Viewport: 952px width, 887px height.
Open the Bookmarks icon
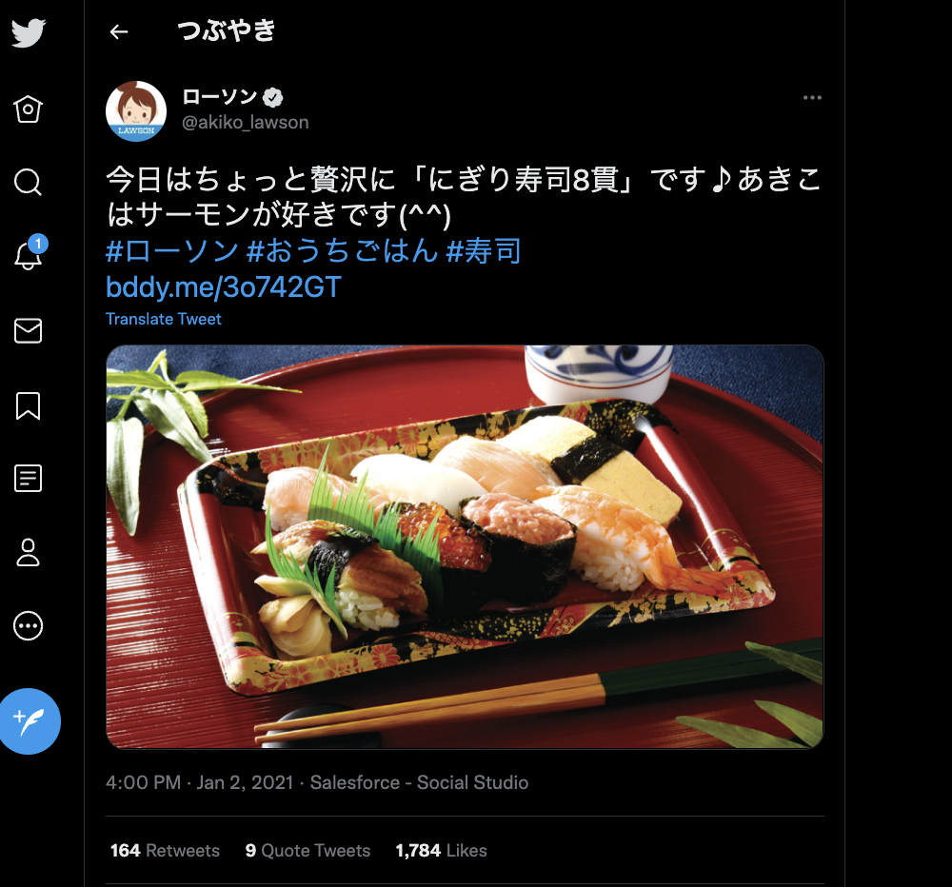pyautogui.click(x=28, y=405)
